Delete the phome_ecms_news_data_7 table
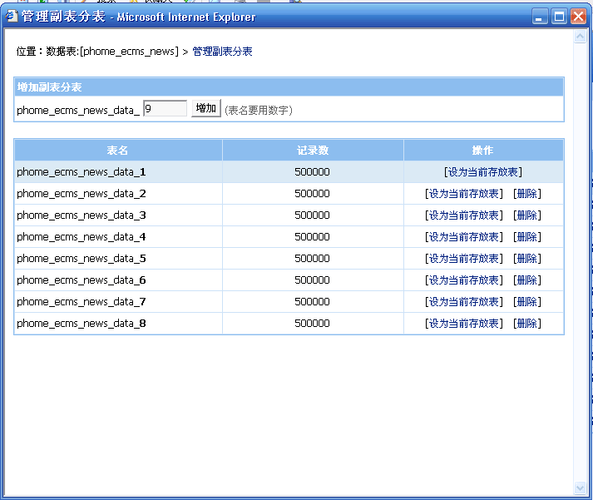593x500 pixels. pyautogui.click(x=526, y=302)
